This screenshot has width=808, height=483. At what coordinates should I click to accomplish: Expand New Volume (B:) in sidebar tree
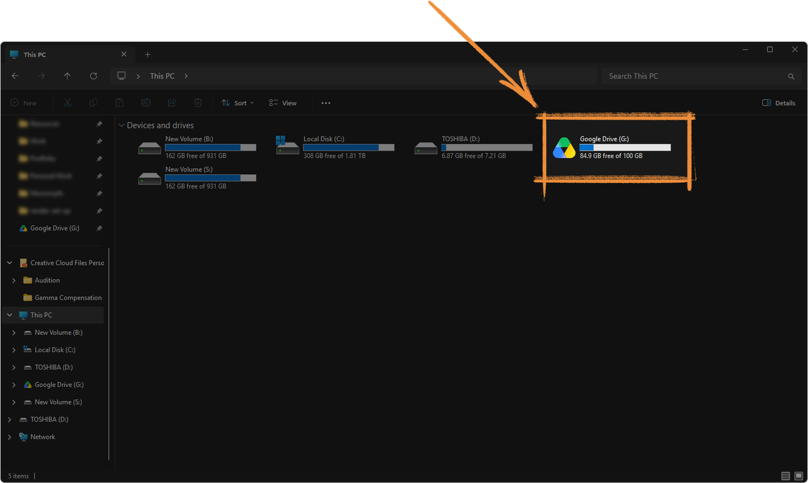tap(14, 332)
